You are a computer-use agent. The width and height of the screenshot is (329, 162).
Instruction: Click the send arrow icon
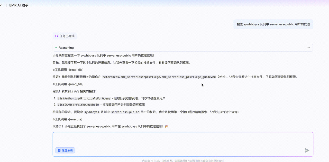coord(307,150)
